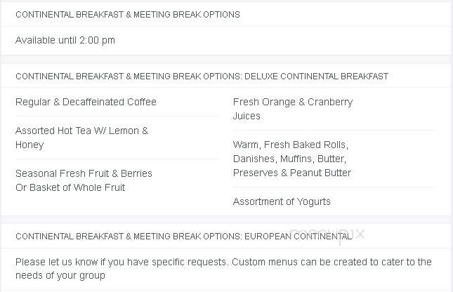Screen dimensions: 453x292
Task: Click 'Or Basket of Whole Fruit' line
Action: pos(70,187)
